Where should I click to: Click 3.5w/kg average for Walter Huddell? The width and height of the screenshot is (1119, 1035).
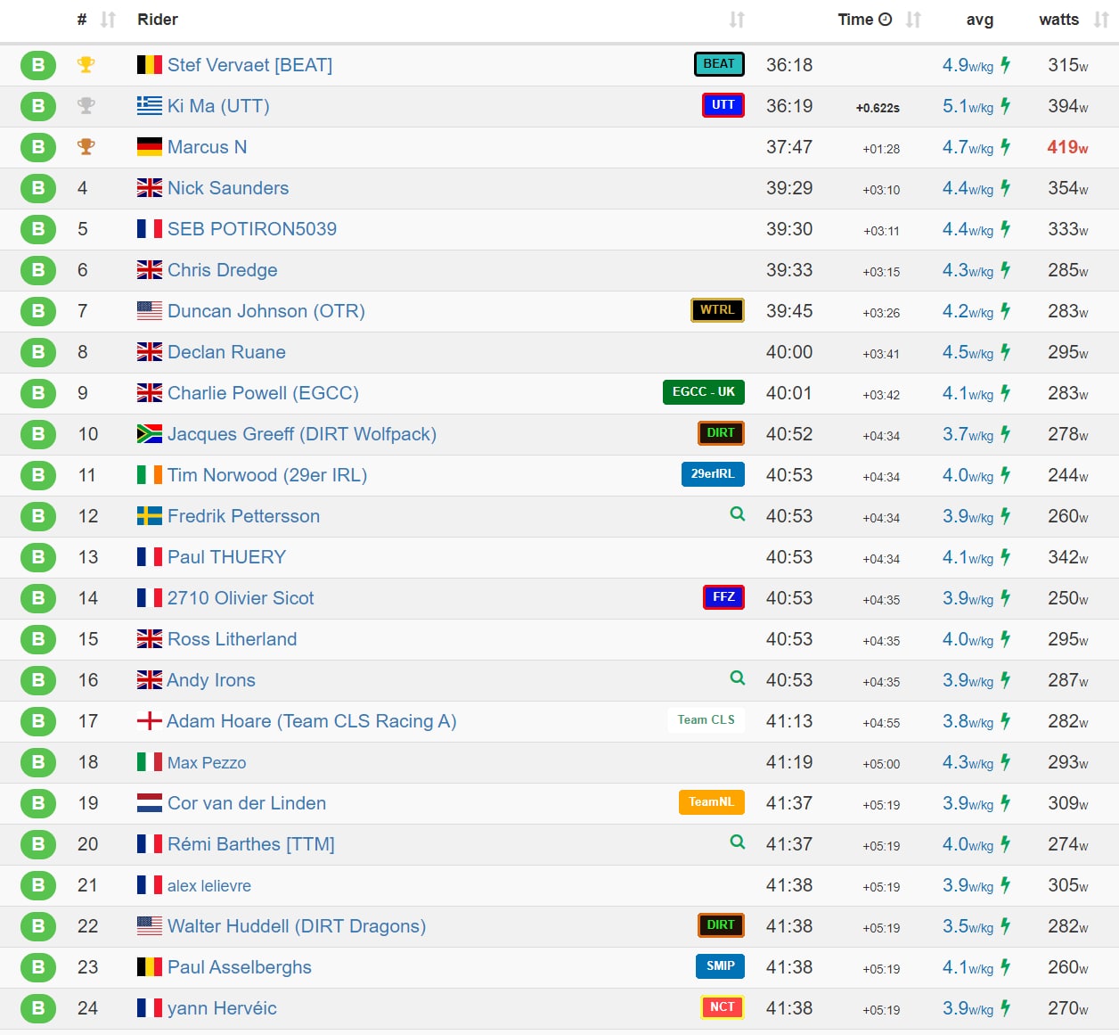968,926
